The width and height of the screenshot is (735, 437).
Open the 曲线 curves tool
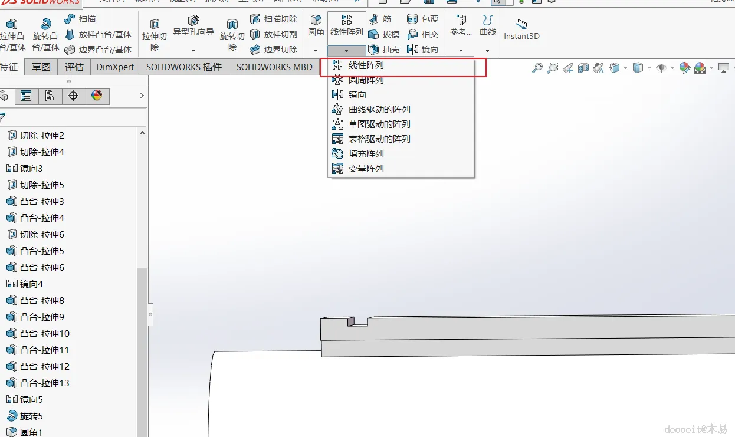coord(488,27)
